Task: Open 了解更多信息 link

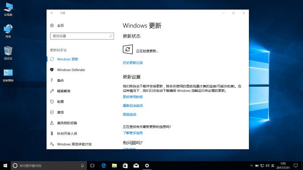Action: click(x=133, y=133)
